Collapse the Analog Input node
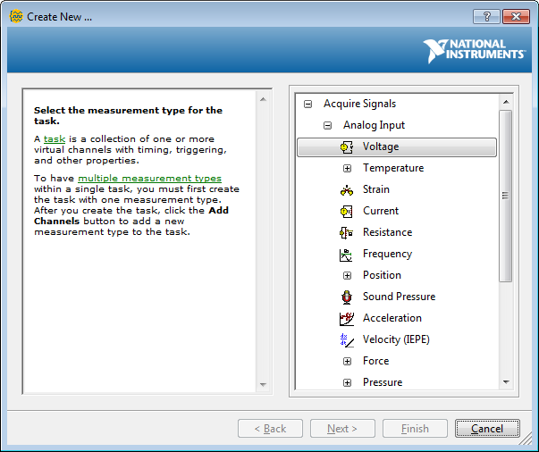The image size is (539, 452). [x=328, y=126]
